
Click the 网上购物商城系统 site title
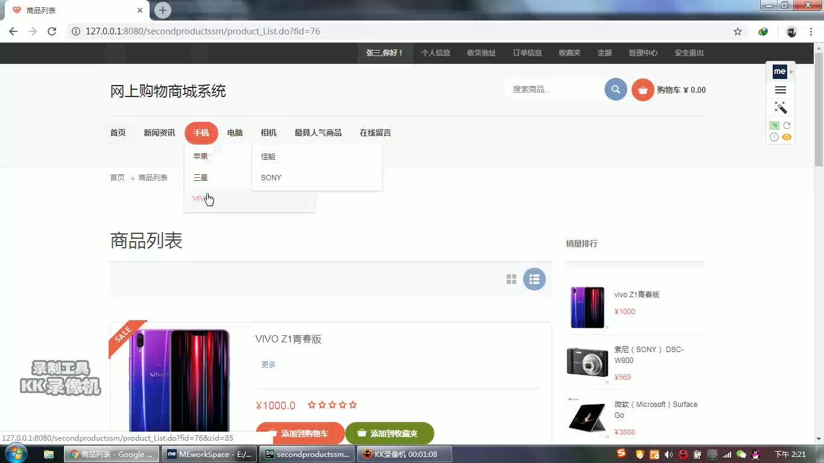pos(168,91)
